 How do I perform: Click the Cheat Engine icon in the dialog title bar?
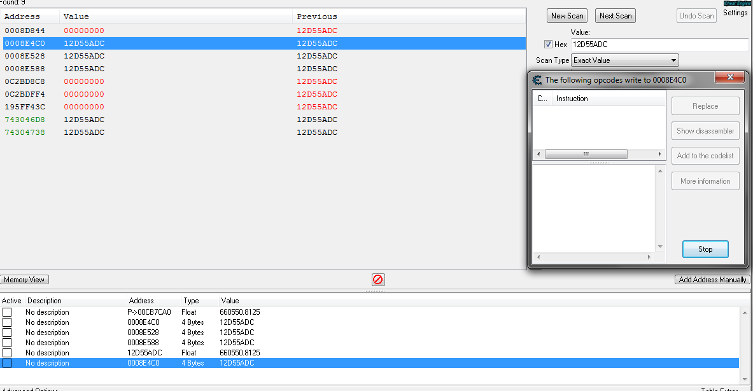[x=537, y=80]
